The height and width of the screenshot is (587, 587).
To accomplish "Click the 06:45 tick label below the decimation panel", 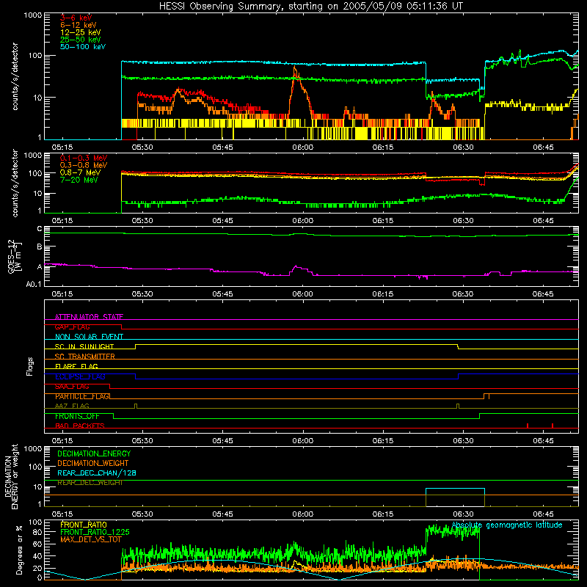I will pyautogui.click(x=543, y=514).
